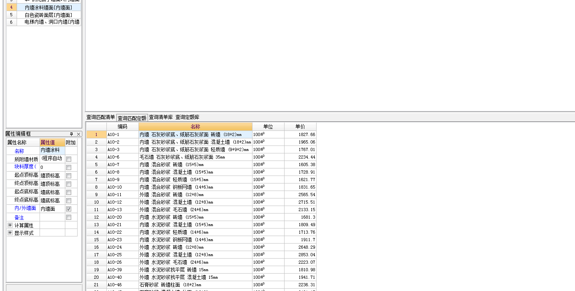Image resolution: width=575 pixels, height=291 pixels.
Task: Open the 查询清单库 tab
Action: click(x=161, y=117)
